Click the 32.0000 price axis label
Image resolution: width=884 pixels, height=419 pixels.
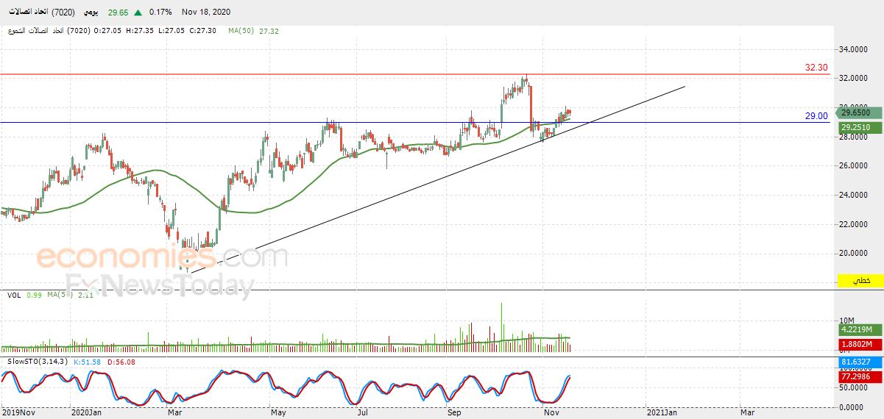pos(854,78)
